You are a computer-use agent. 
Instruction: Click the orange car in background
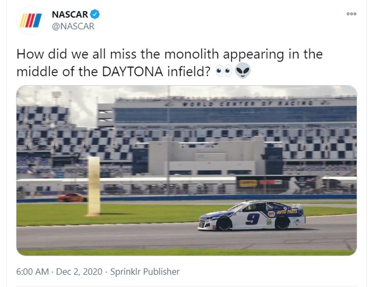click(x=72, y=197)
